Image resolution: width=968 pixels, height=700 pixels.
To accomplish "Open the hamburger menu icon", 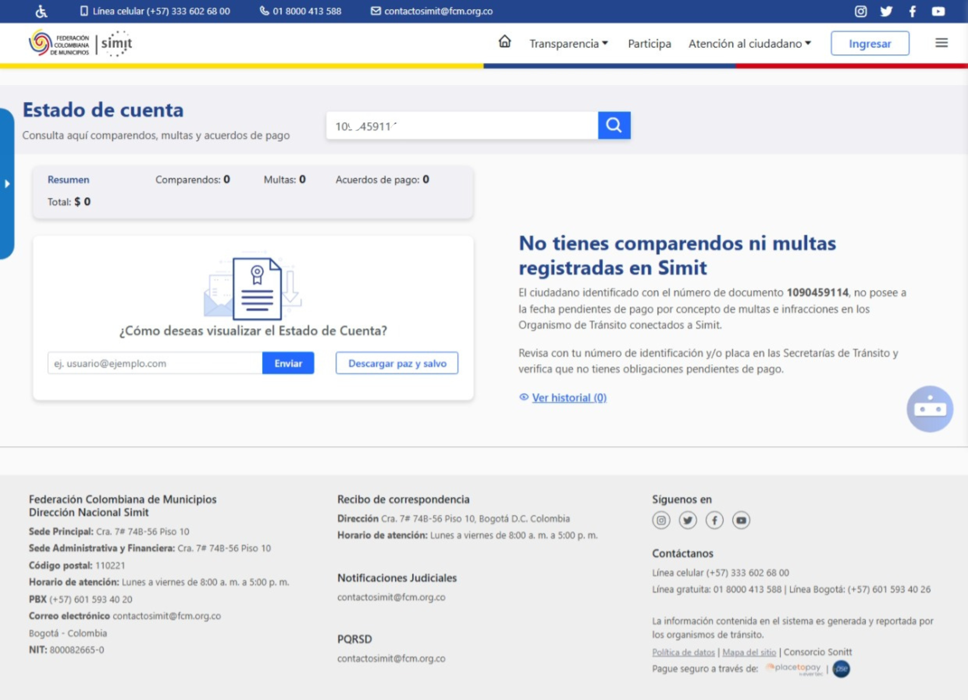I will (x=941, y=43).
